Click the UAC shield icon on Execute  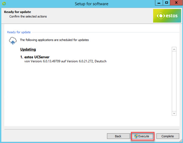[x=136, y=136]
